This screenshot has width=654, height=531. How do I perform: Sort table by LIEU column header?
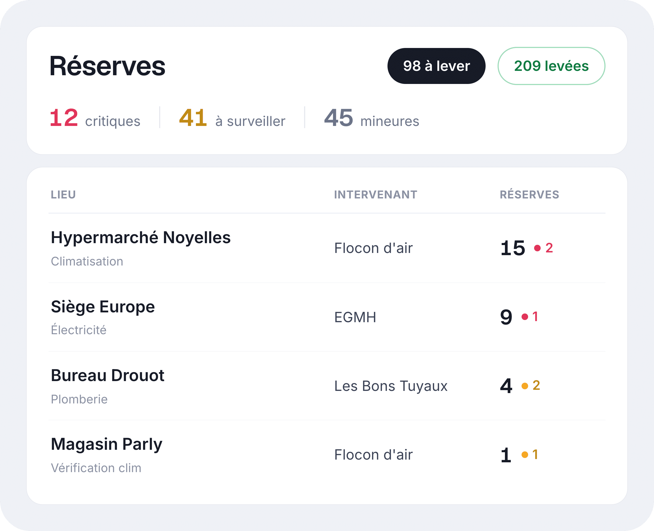[x=63, y=195]
